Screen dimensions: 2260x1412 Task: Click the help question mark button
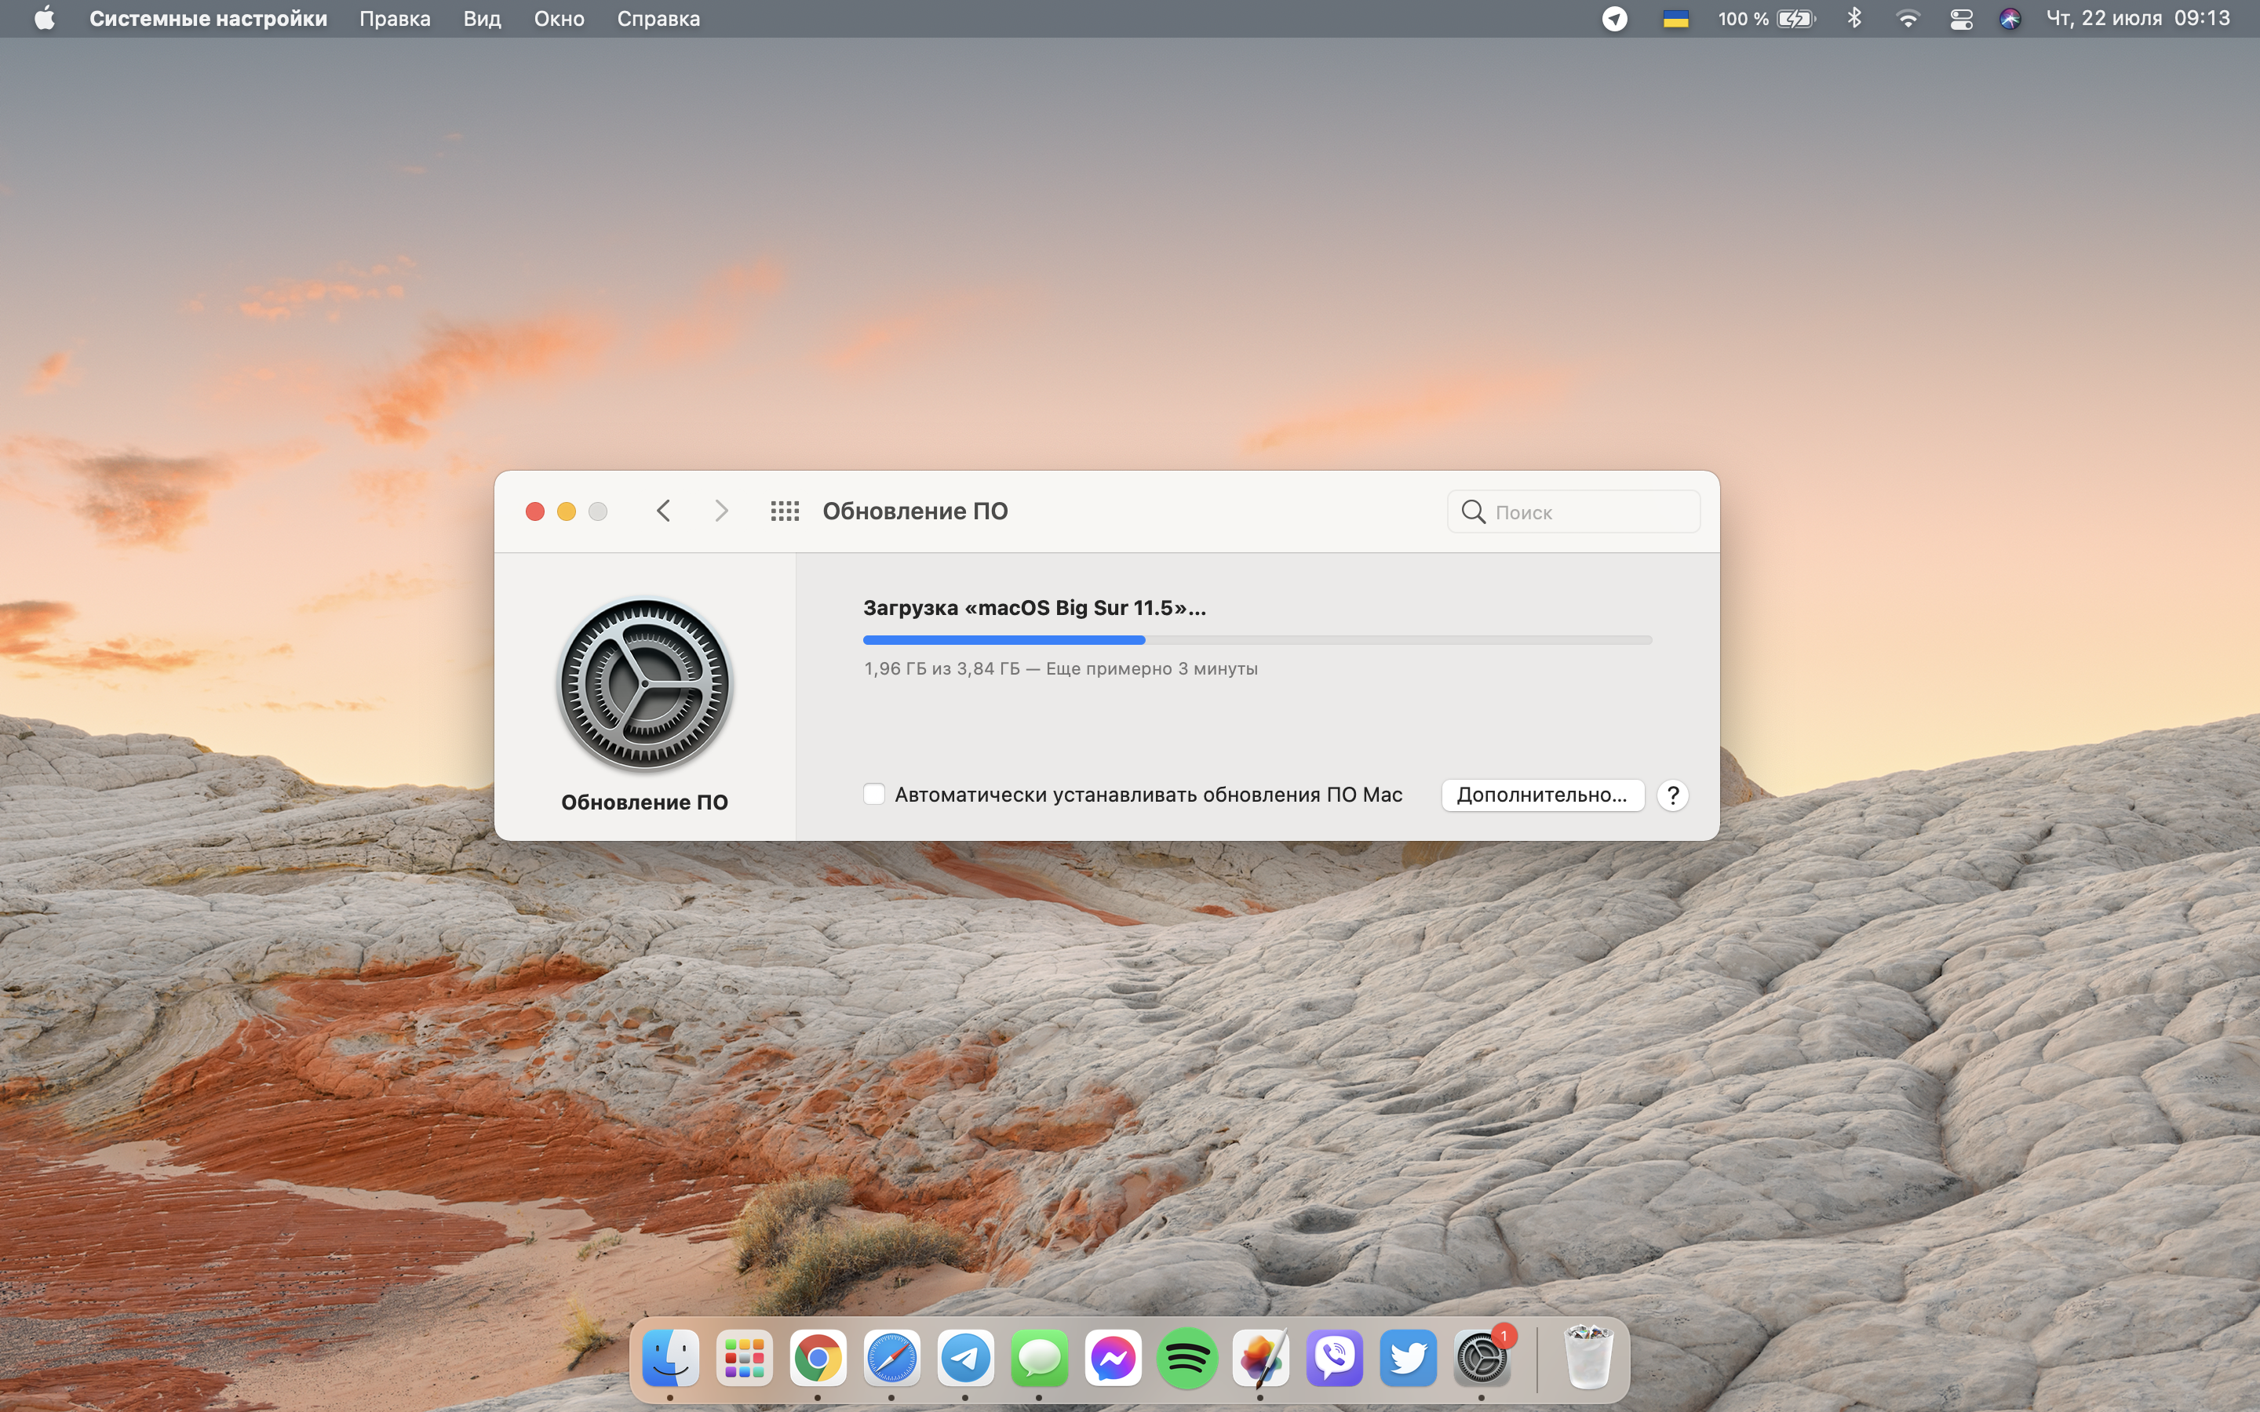point(1672,795)
